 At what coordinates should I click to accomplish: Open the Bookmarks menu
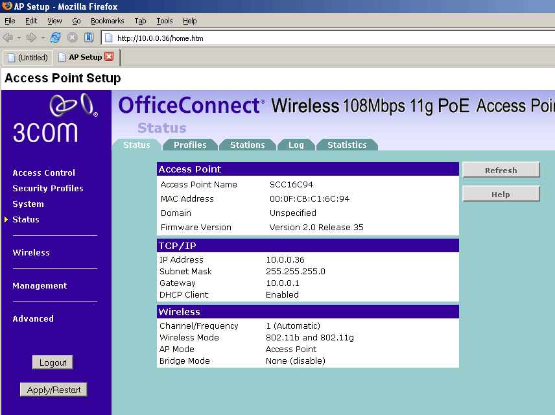tap(107, 21)
